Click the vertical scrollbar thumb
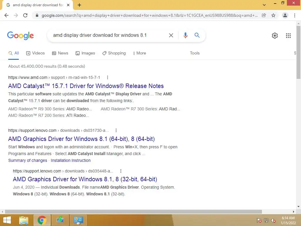 [298, 52]
